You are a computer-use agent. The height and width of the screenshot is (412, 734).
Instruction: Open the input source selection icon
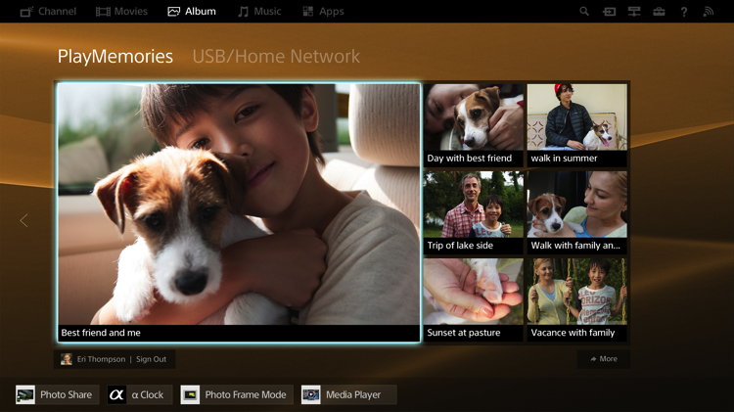point(609,11)
